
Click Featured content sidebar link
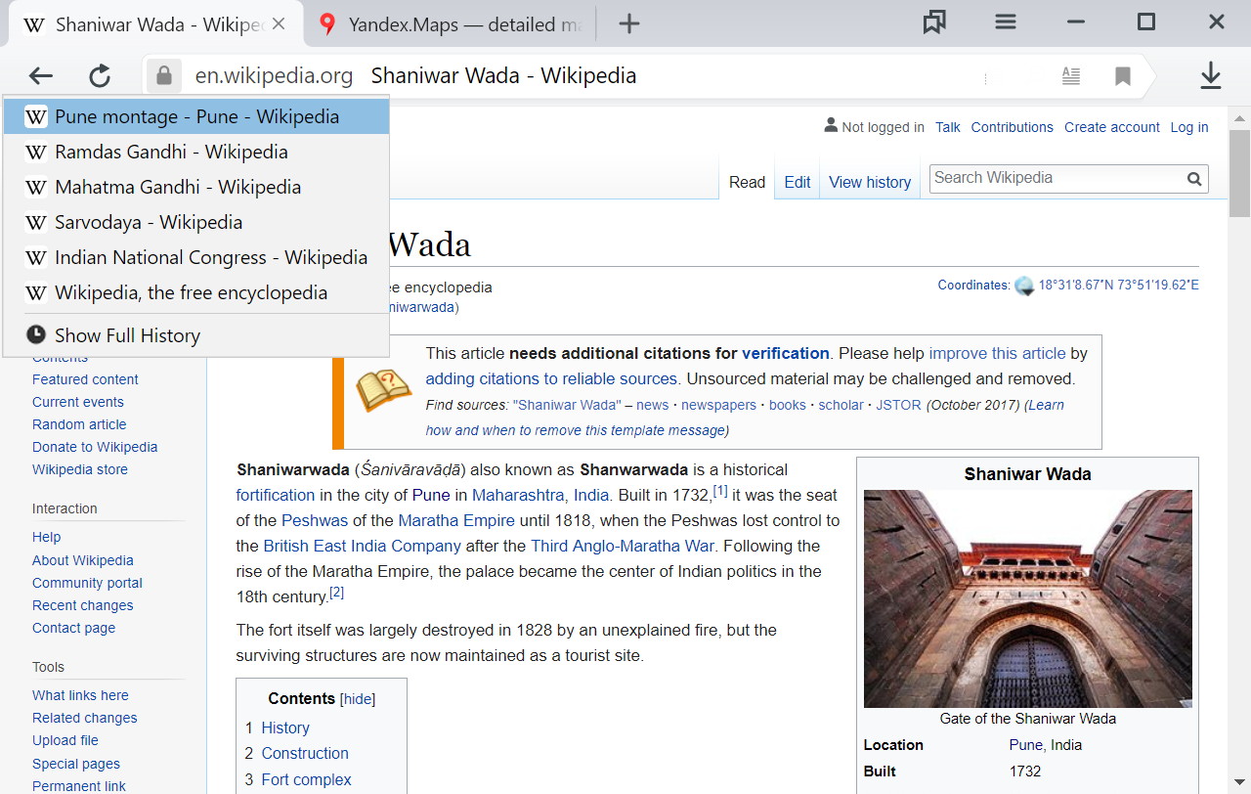click(85, 379)
